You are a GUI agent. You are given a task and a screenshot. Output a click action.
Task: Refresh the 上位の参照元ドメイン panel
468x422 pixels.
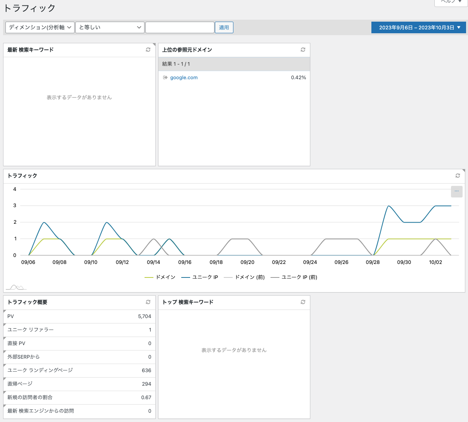pos(303,50)
